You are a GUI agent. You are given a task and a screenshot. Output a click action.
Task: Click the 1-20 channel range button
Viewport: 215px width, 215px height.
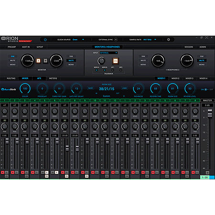click(x=204, y=177)
